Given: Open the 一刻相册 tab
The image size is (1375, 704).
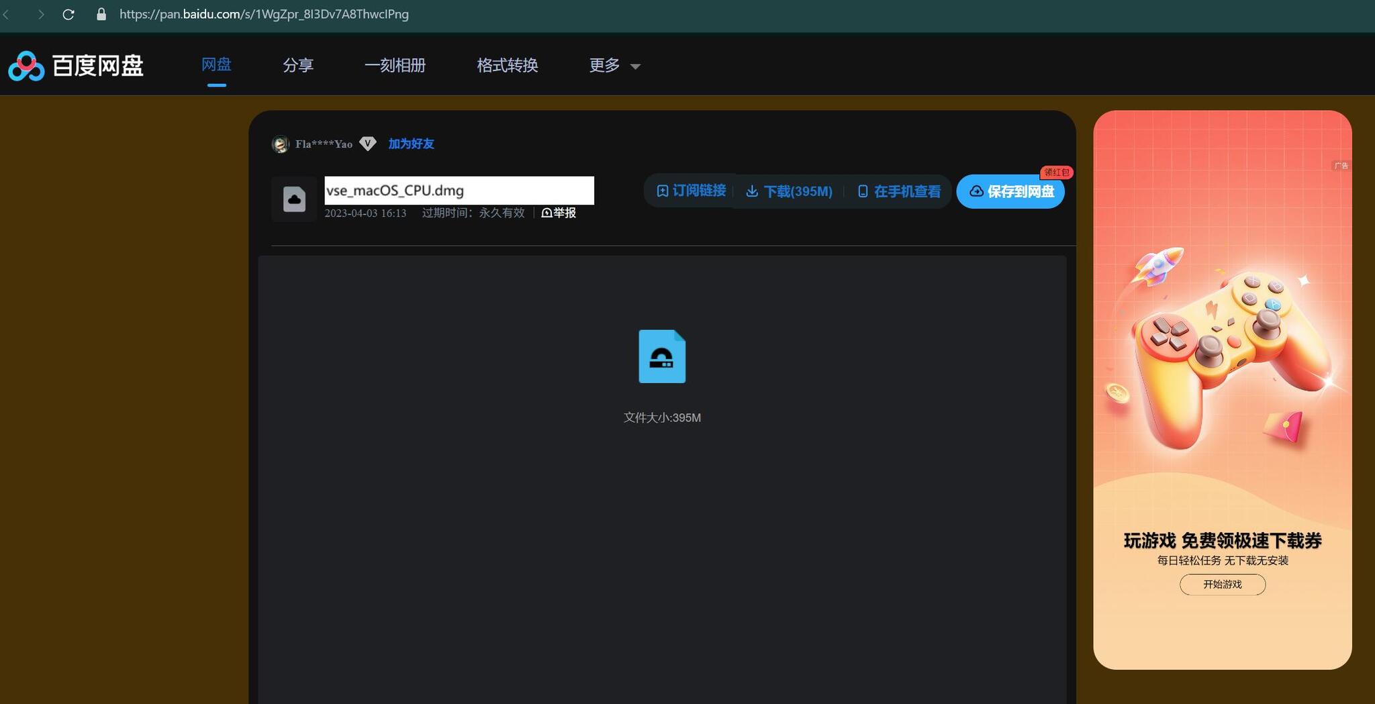Looking at the screenshot, I should [395, 66].
